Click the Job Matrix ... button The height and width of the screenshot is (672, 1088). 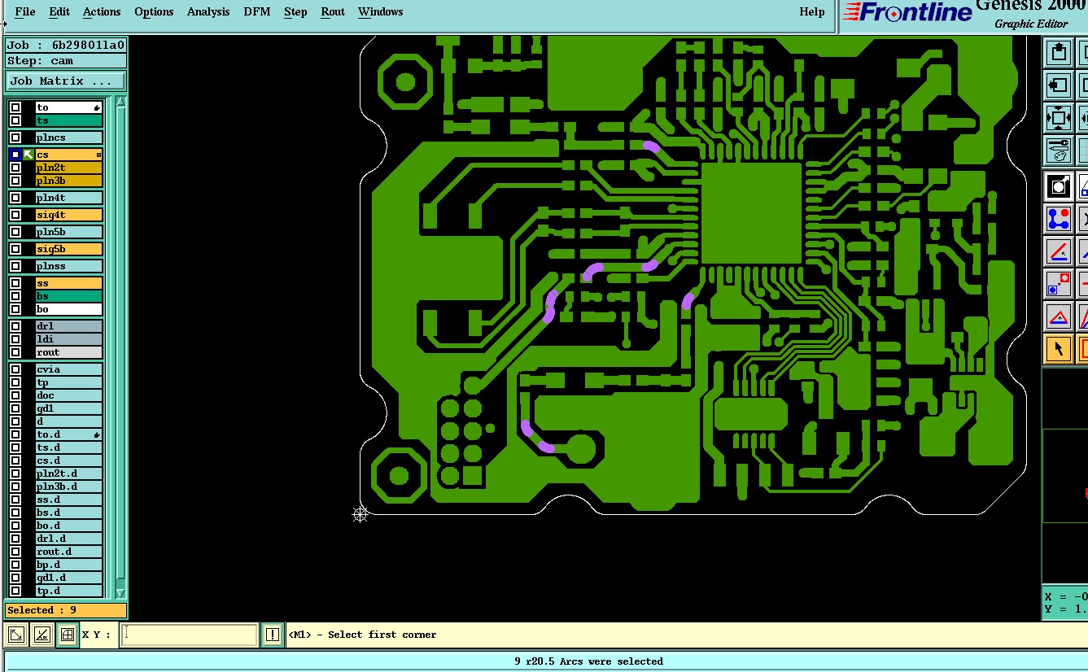66,81
